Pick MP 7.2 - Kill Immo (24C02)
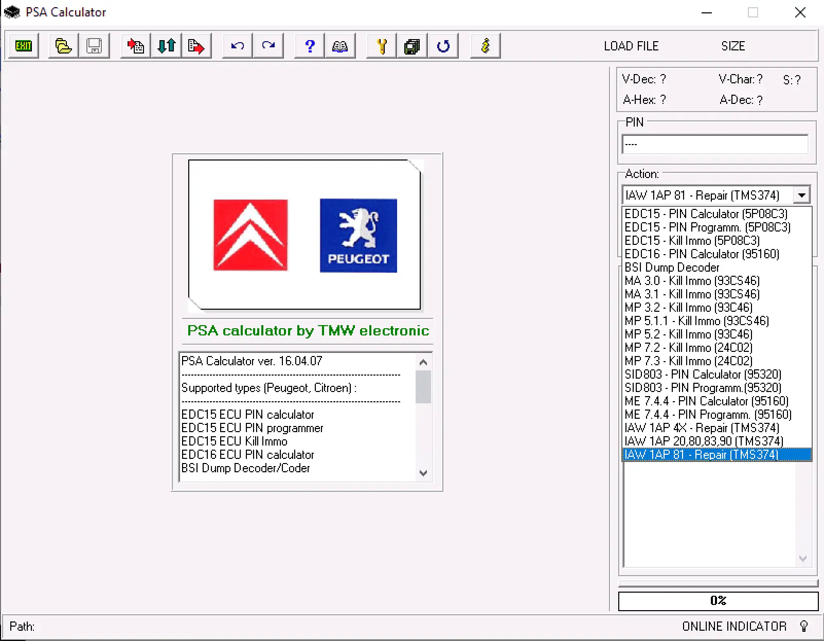 click(716, 347)
